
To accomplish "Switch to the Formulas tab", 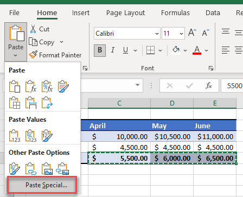I will pos(175,13).
